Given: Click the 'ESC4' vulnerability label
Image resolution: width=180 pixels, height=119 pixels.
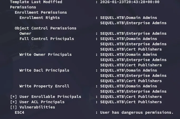Looking at the screenshot, I should tap(20, 112).
